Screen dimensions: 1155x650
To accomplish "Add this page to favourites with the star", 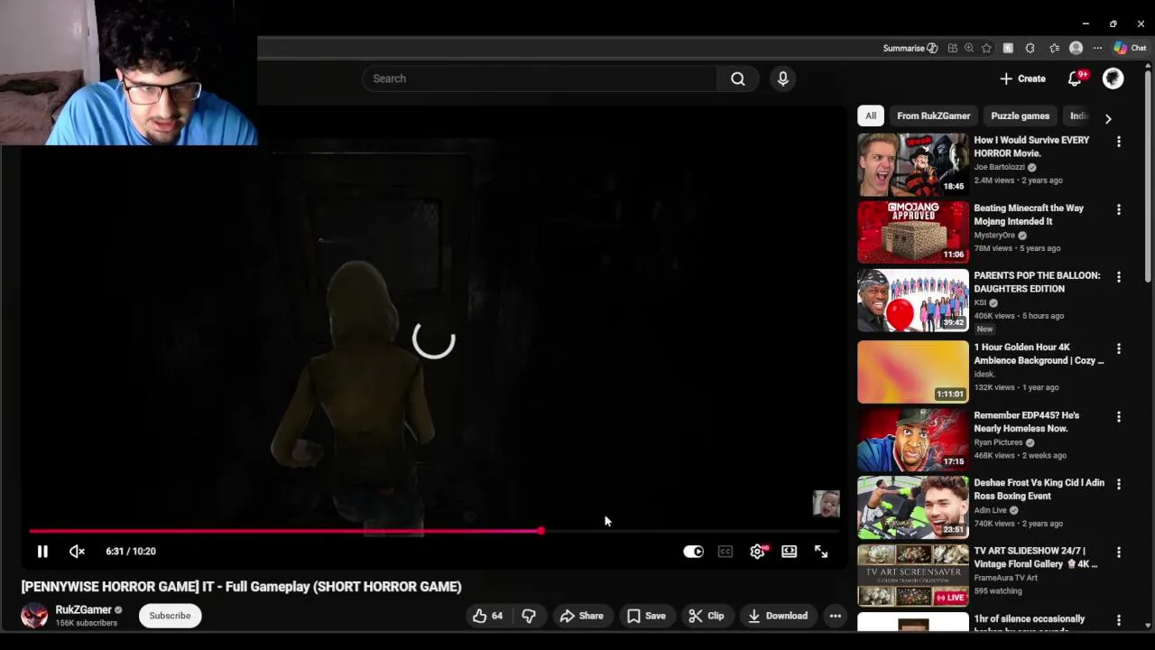I will 986,49.
